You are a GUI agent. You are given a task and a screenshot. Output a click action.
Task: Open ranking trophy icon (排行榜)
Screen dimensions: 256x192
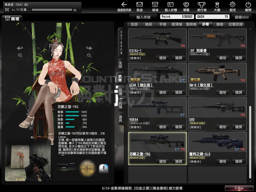202,7
